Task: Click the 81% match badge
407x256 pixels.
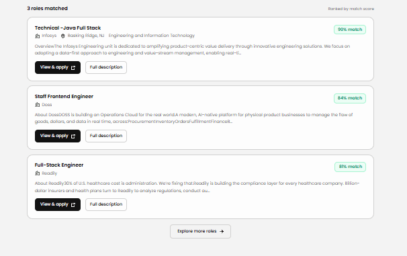Action: coord(350,167)
